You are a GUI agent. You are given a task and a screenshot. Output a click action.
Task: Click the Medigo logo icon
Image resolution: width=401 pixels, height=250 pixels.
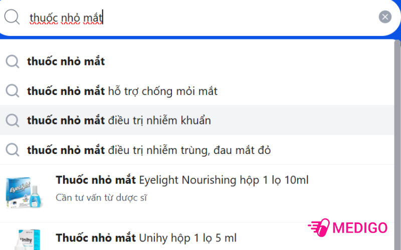pyautogui.click(x=319, y=227)
